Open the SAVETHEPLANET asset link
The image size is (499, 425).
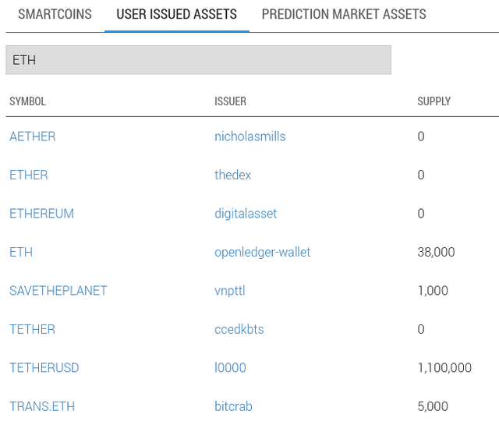click(x=58, y=291)
